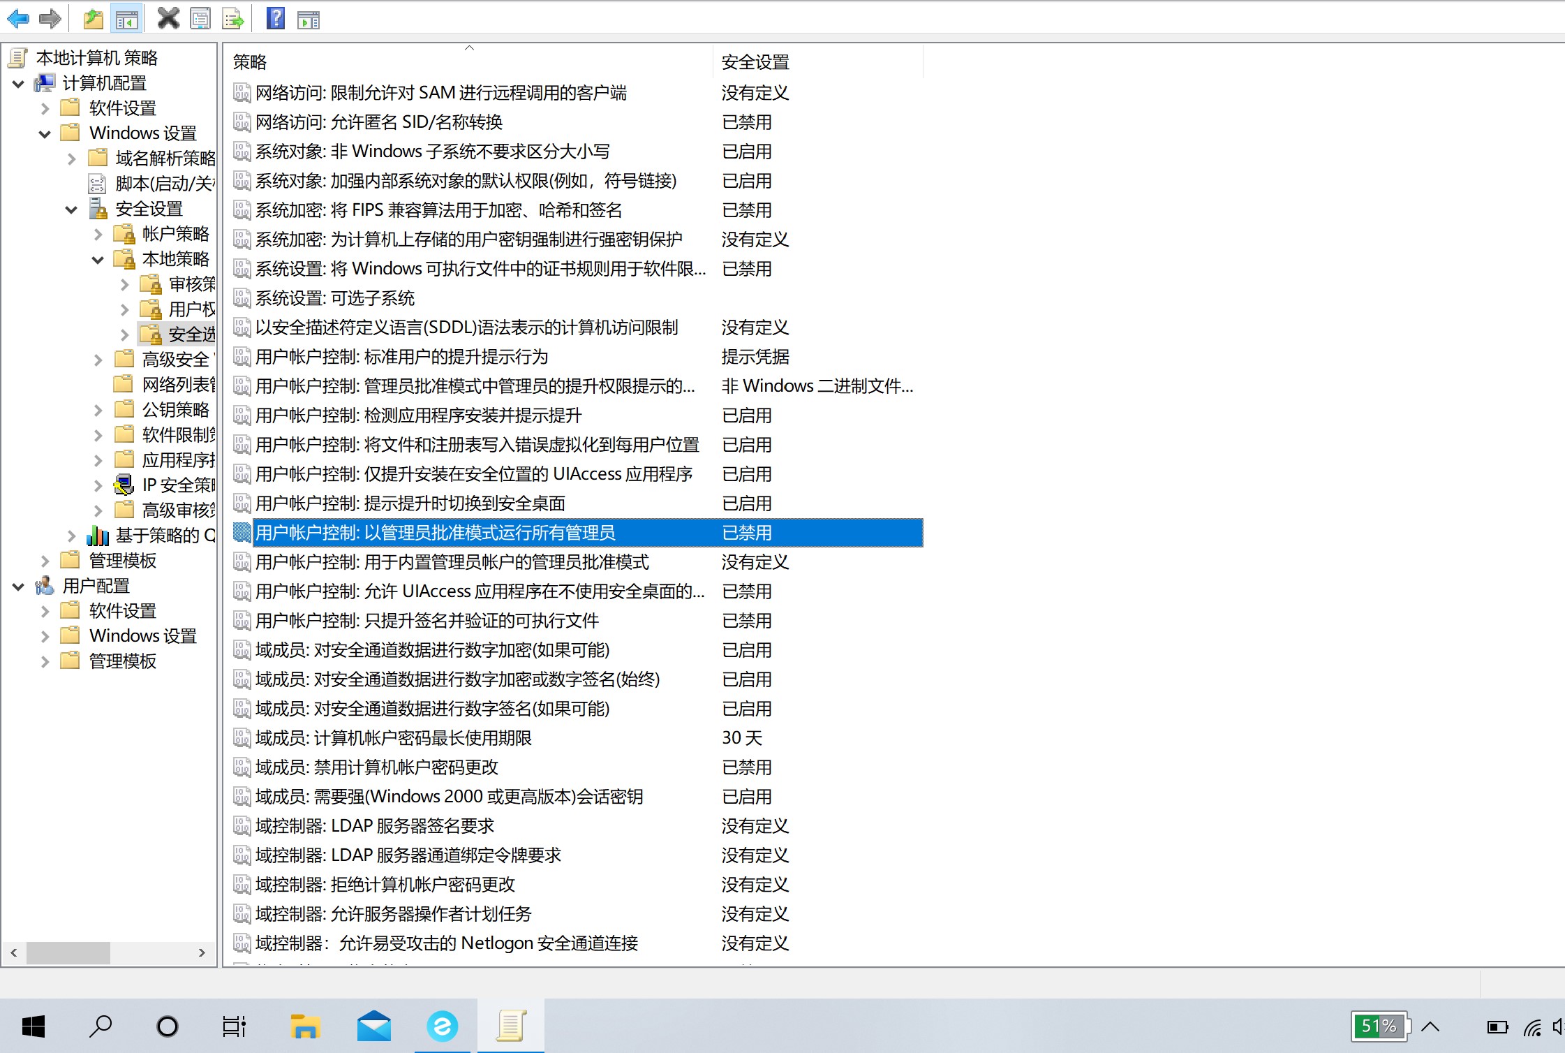Collapse the 本地策略 tree node
The image size is (1565, 1053).
coord(98,260)
